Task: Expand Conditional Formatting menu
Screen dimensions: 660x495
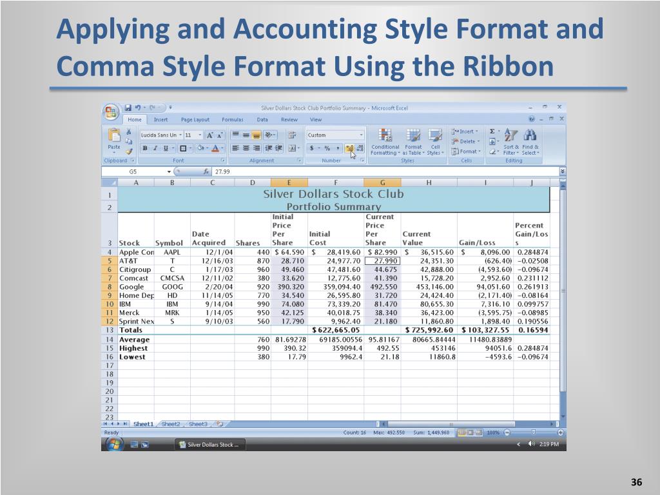Action: click(385, 142)
